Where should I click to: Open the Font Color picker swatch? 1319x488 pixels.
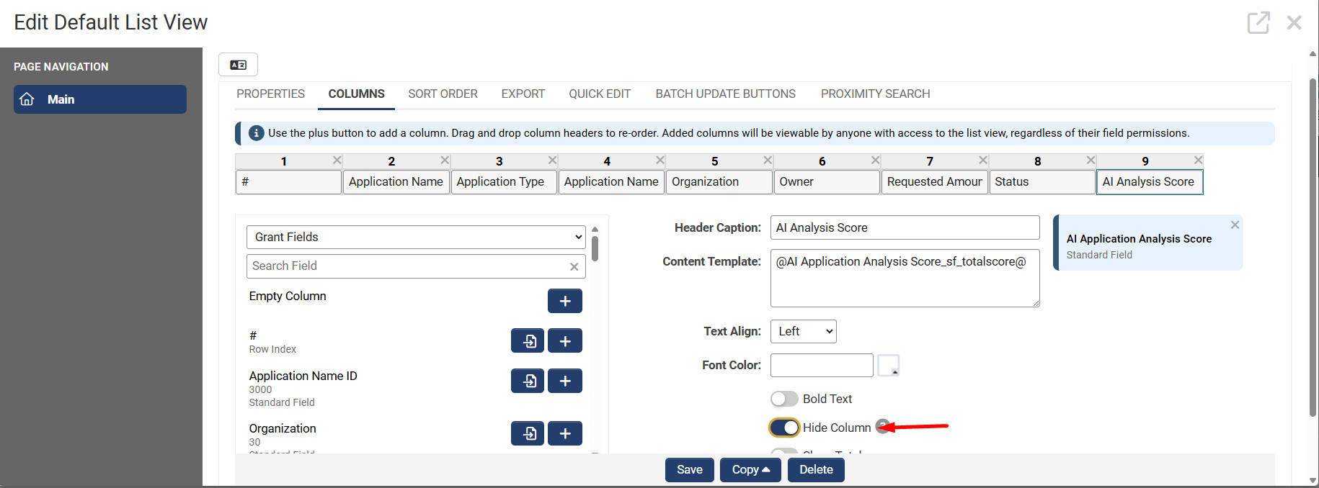click(888, 365)
